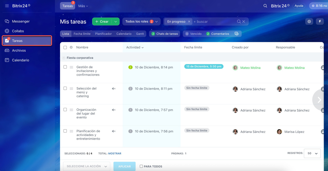Viewport: 328px width, 171px height.
Task: Click the green Crear button
Action: (x=102, y=22)
